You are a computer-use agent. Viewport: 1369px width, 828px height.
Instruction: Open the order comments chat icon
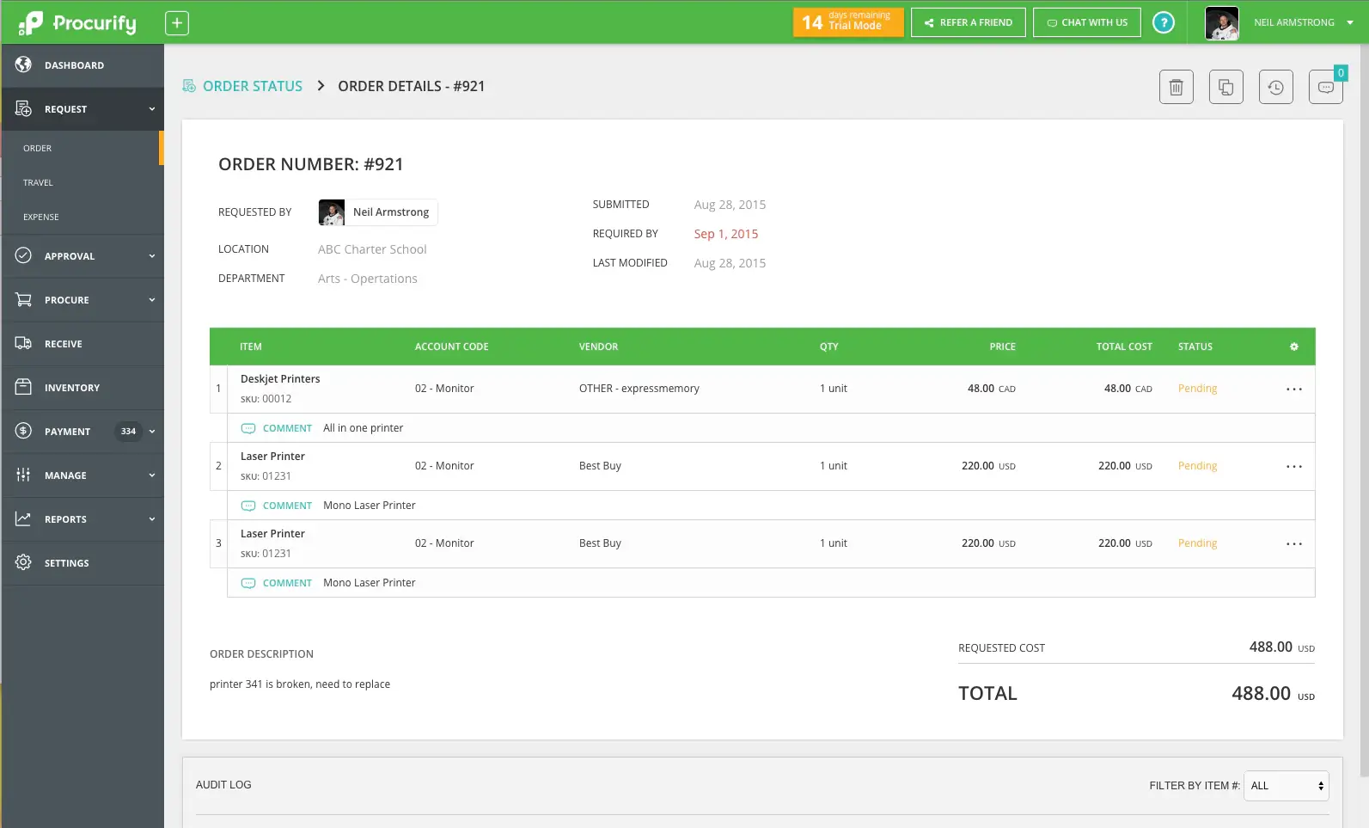pos(1325,87)
